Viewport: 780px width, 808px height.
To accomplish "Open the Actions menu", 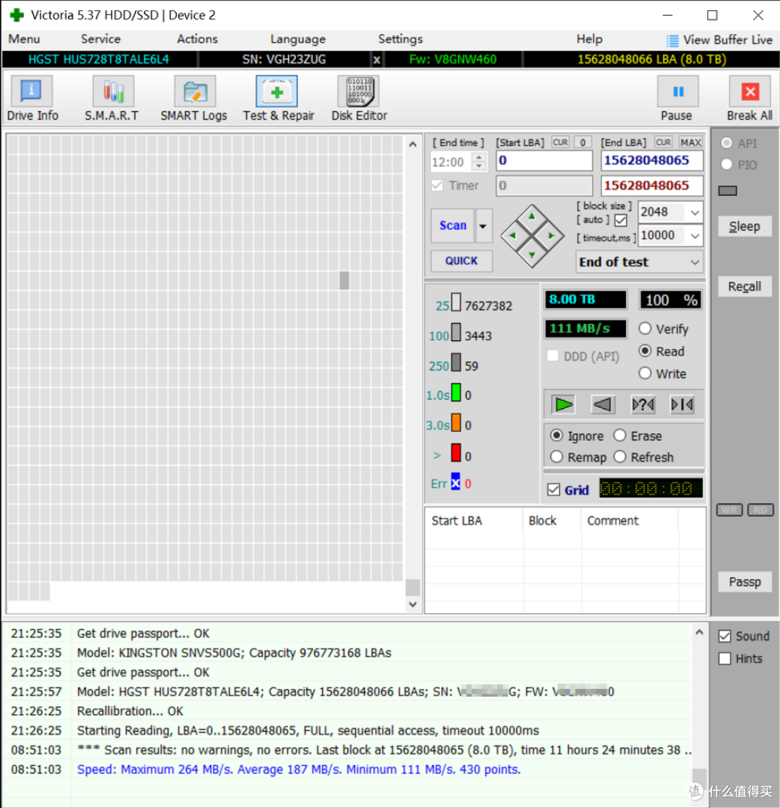I will click(197, 39).
